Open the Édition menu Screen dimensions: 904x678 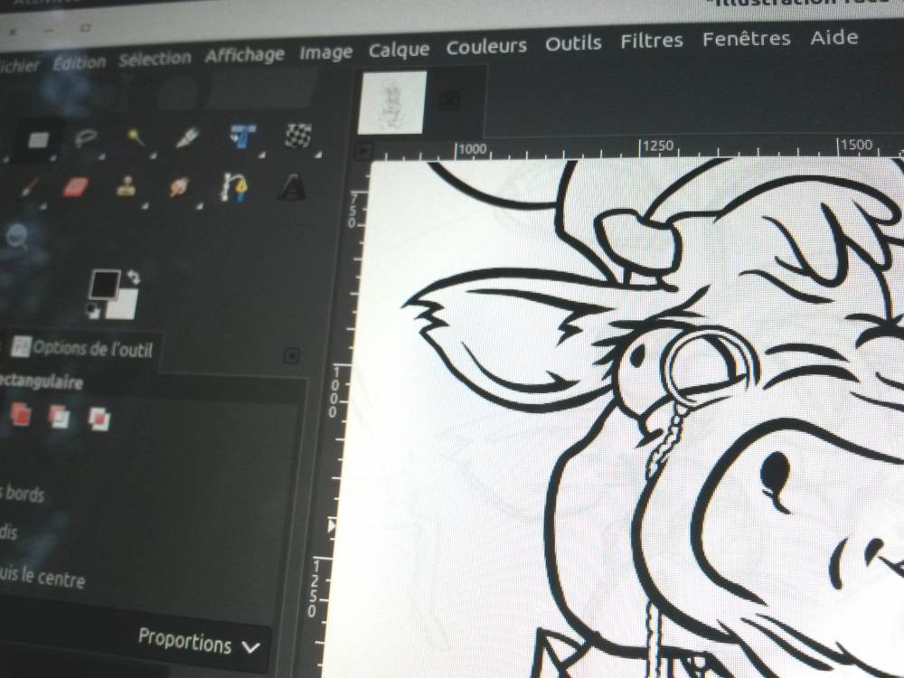pos(80,62)
